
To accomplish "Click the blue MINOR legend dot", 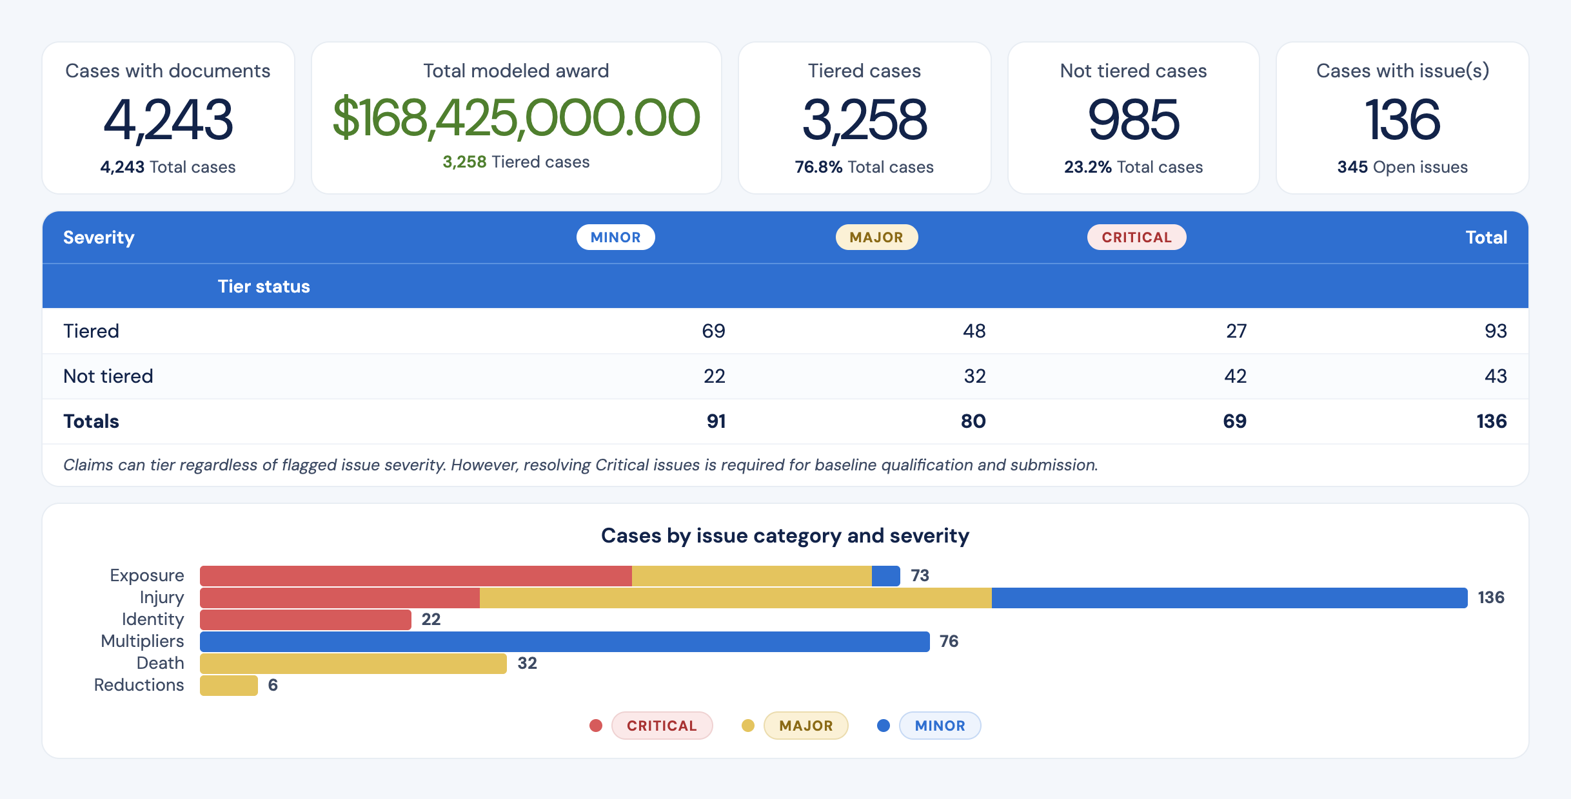I will tap(884, 726).
